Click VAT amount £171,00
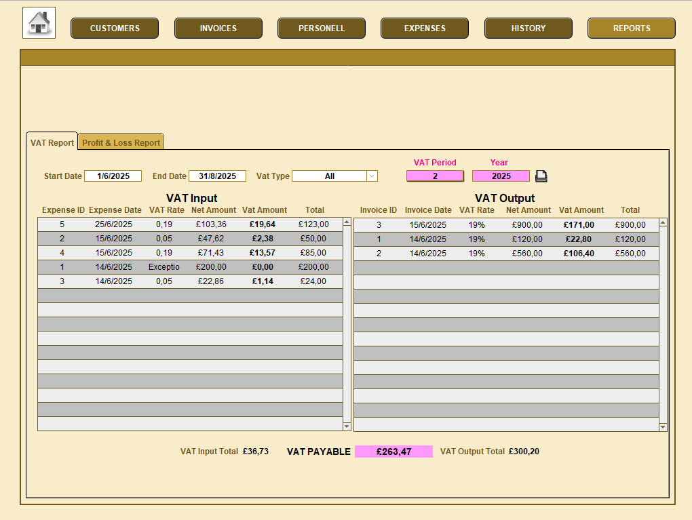The width and height of the screenshot is (692, 520). click(579, 225)
